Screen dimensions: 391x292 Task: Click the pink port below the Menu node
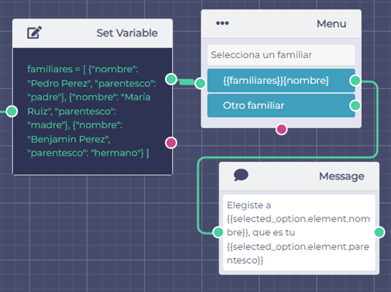pos(281,129)
